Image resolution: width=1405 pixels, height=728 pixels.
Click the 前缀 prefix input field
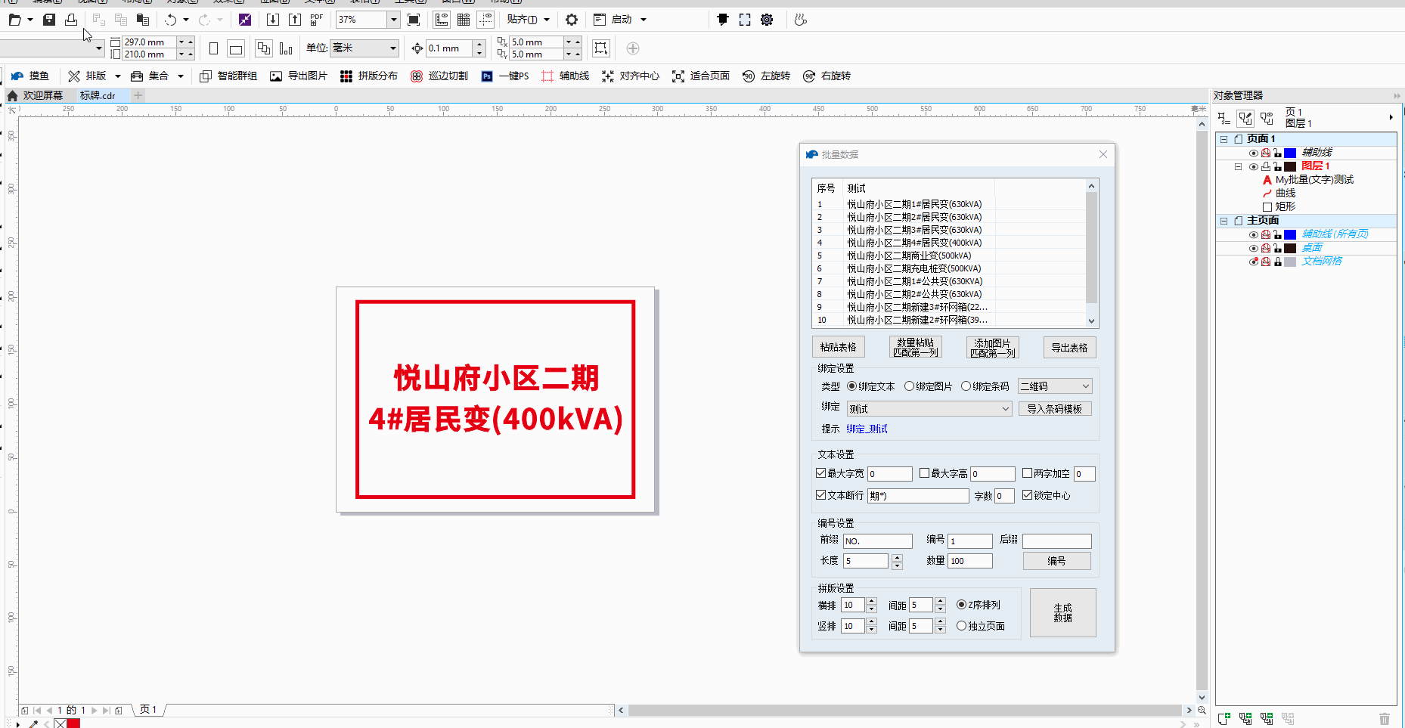(x=877, y=541)
